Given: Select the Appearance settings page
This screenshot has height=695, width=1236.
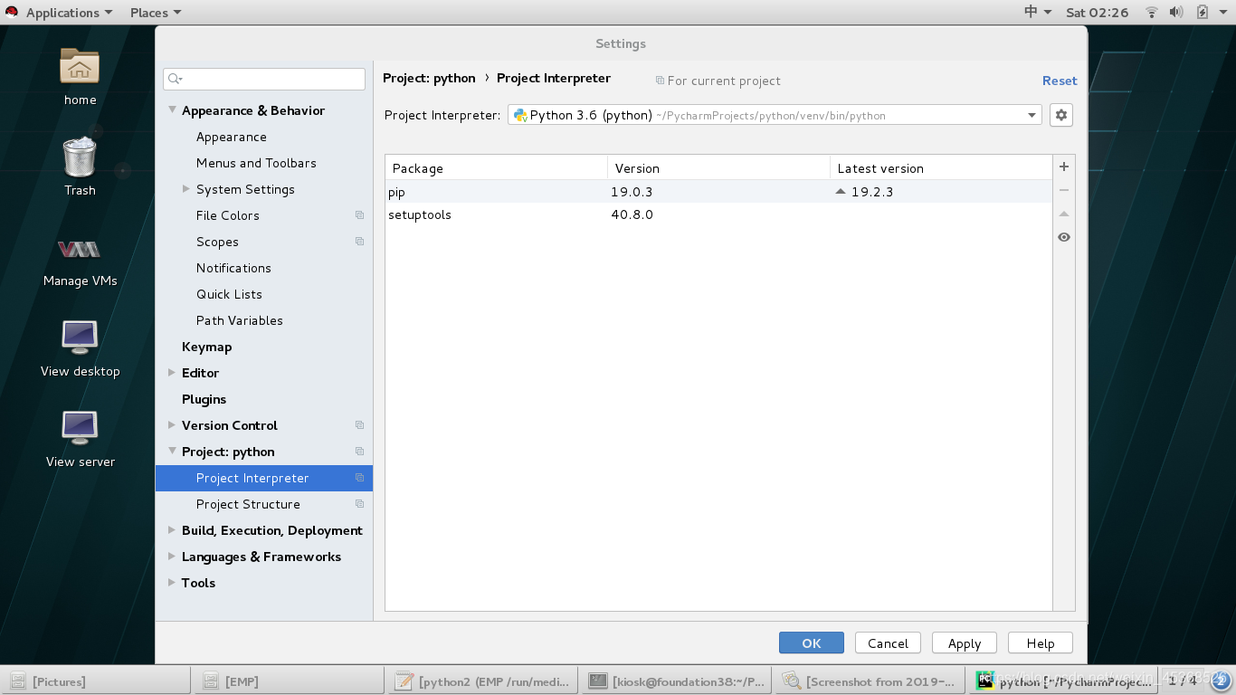Looking at the screenshot, I should click(232, 137).
